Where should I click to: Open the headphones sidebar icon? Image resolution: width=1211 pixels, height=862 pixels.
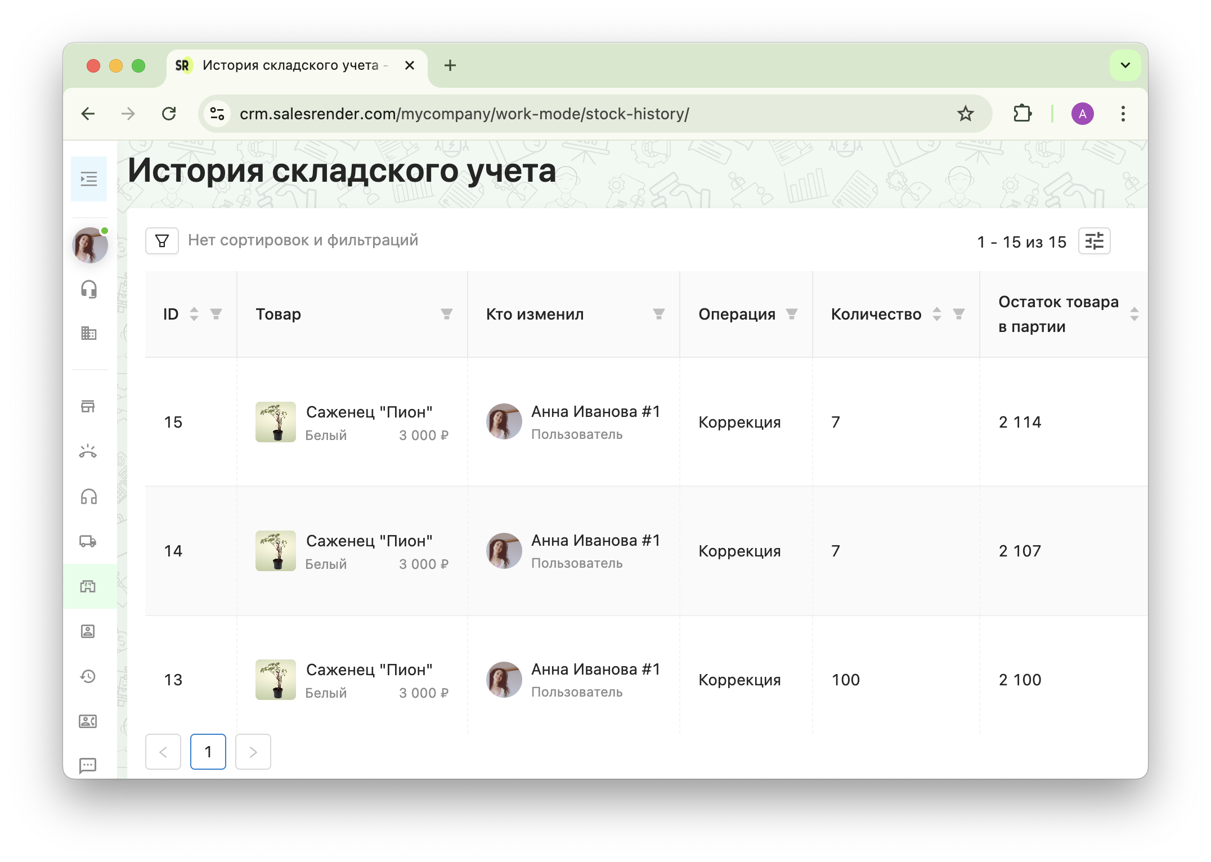click(x=88, y=496)
